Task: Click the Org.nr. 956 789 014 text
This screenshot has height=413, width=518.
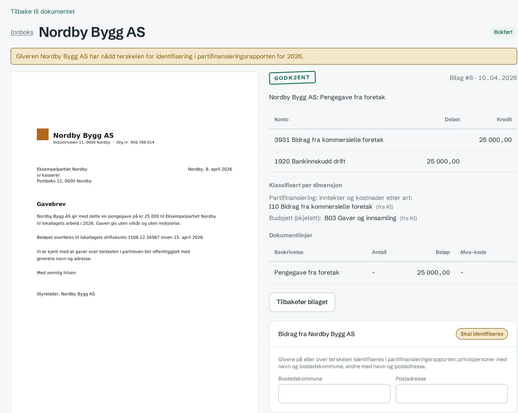Action: pos(135,142)
